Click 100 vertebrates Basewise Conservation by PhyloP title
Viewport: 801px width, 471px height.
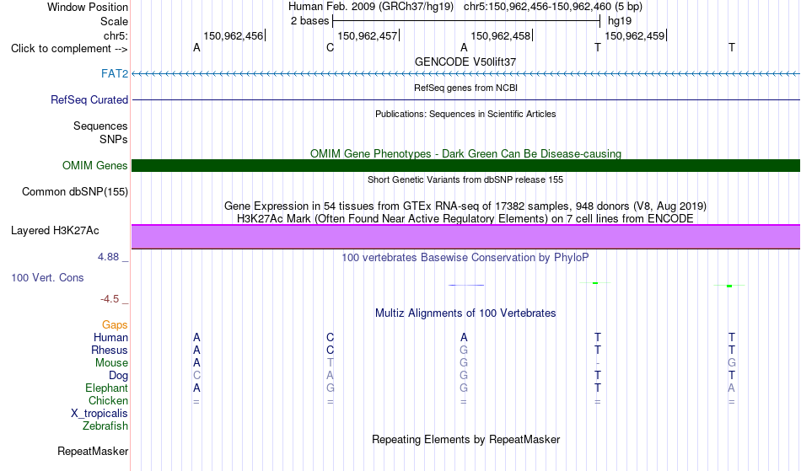pyautogui.click(x=465, y=257)
